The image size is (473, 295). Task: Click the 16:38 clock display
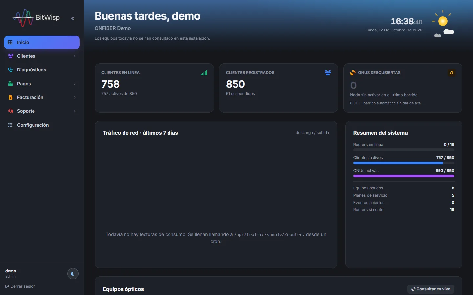point(407,22)
